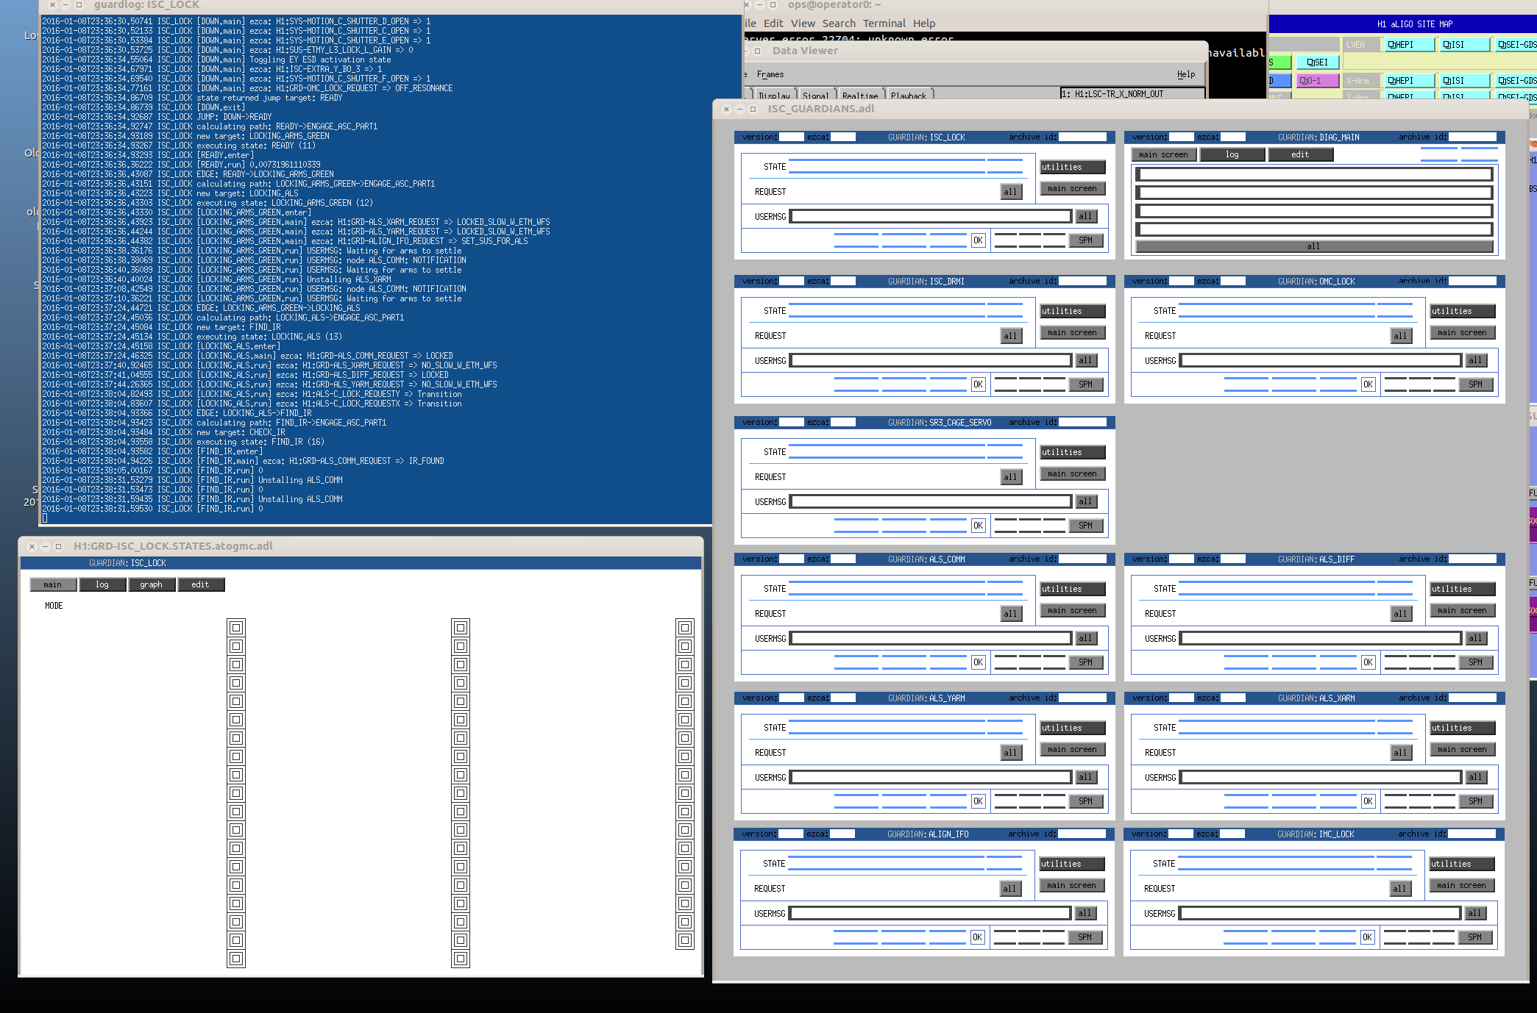This screenshot has width=1537, height=1013.
Task: Open green-row SEI button in site map
Action: (1317, 62)
